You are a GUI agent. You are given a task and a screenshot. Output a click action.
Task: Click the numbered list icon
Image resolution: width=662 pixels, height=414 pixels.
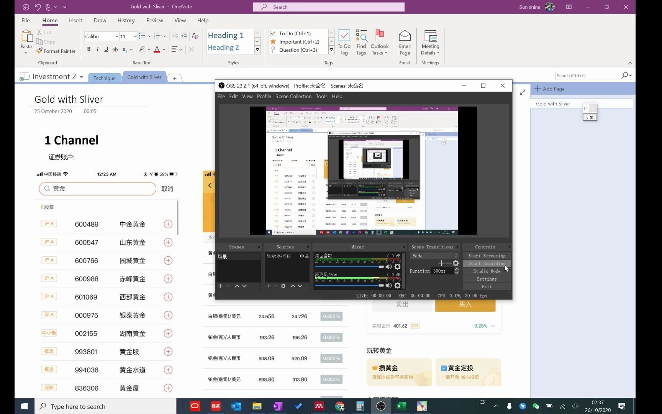point(157,36)
